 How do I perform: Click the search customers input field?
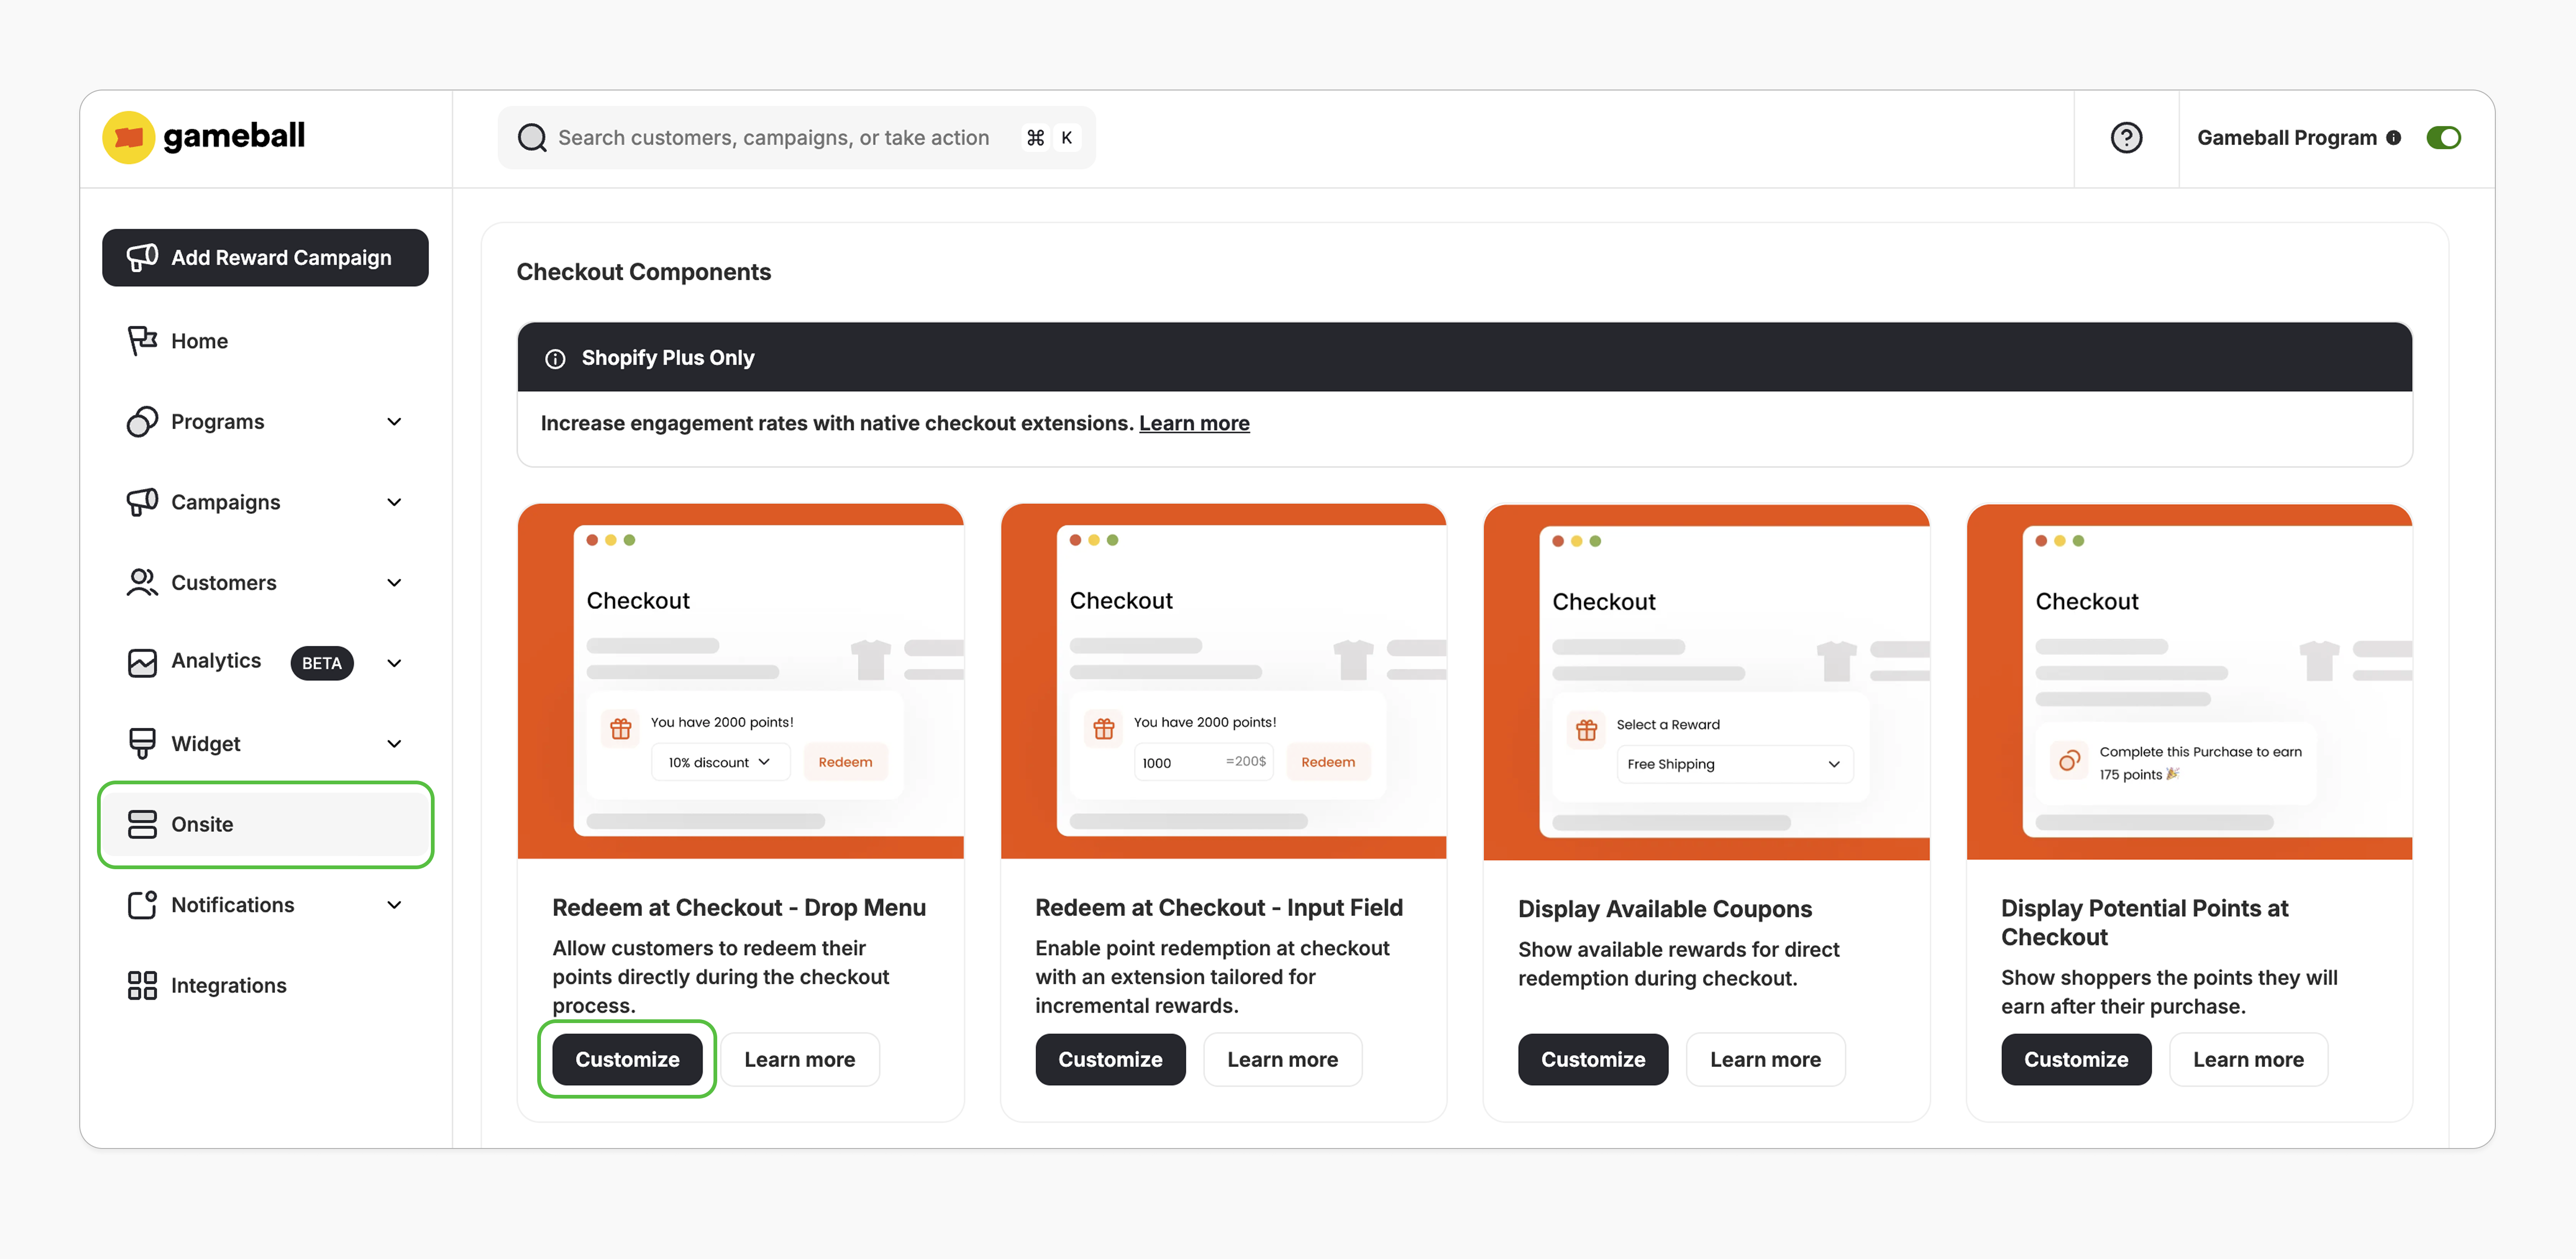(x=790, y=137)
